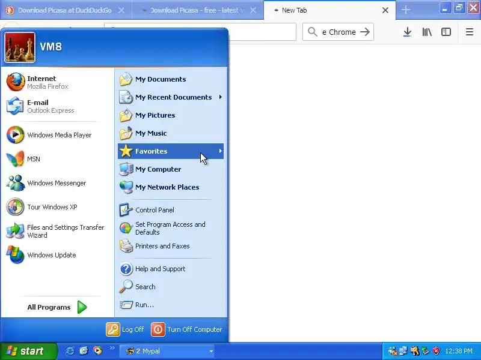Image resolution: width=481 pixels, height=360 pixels.
Task: Open Printers and Faxes
Action: tap(171, 246)
